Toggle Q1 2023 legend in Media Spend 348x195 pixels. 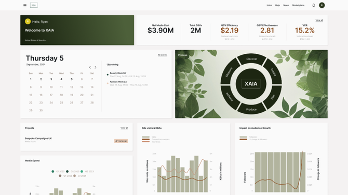pos(58,171)
